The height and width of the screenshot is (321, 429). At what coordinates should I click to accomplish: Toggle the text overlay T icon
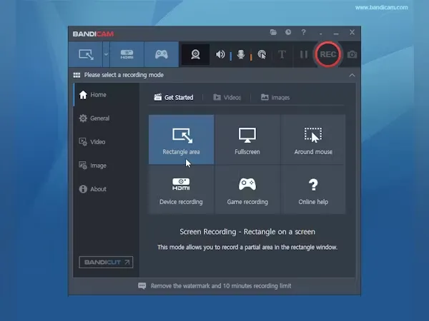282,54
